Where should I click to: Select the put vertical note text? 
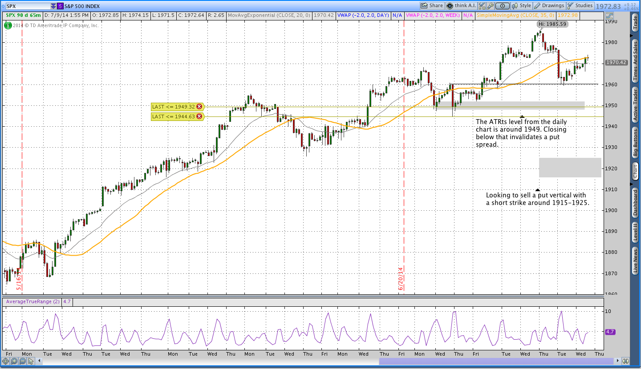pyautogui.click(x=537, y=199)
